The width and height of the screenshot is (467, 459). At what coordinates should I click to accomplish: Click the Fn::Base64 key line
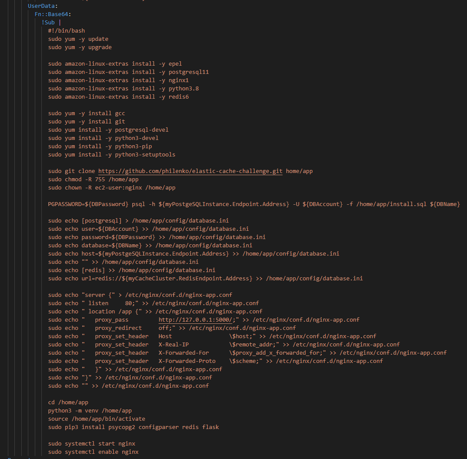pos(53,14)
